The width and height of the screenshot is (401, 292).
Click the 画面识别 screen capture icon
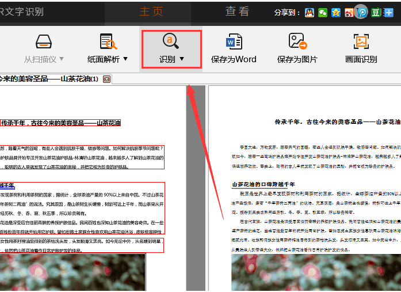[361, 41]
